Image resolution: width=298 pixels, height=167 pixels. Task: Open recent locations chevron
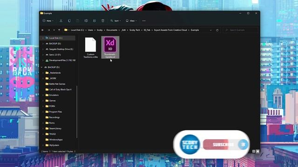(54, 30)
